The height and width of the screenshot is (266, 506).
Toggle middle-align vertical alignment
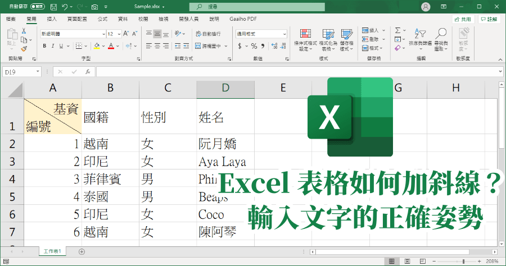(x=157, y=34)
